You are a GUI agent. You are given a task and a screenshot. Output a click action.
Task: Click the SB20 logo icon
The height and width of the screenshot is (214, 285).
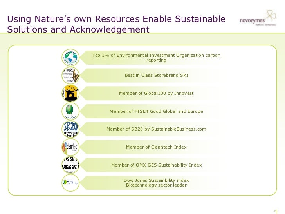[70, 129]
